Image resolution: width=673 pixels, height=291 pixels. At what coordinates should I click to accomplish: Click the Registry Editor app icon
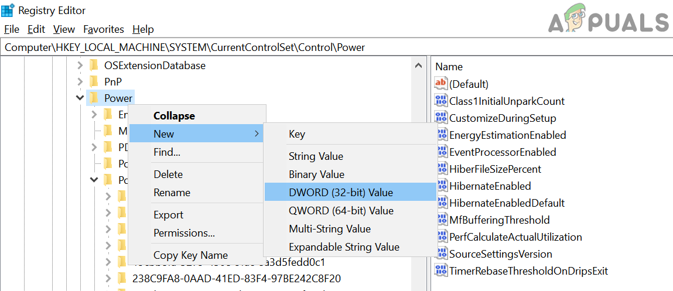click(8, 10)
